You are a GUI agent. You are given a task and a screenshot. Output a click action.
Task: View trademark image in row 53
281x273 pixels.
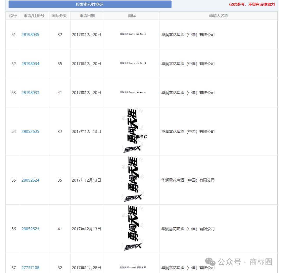coord(133,92)
